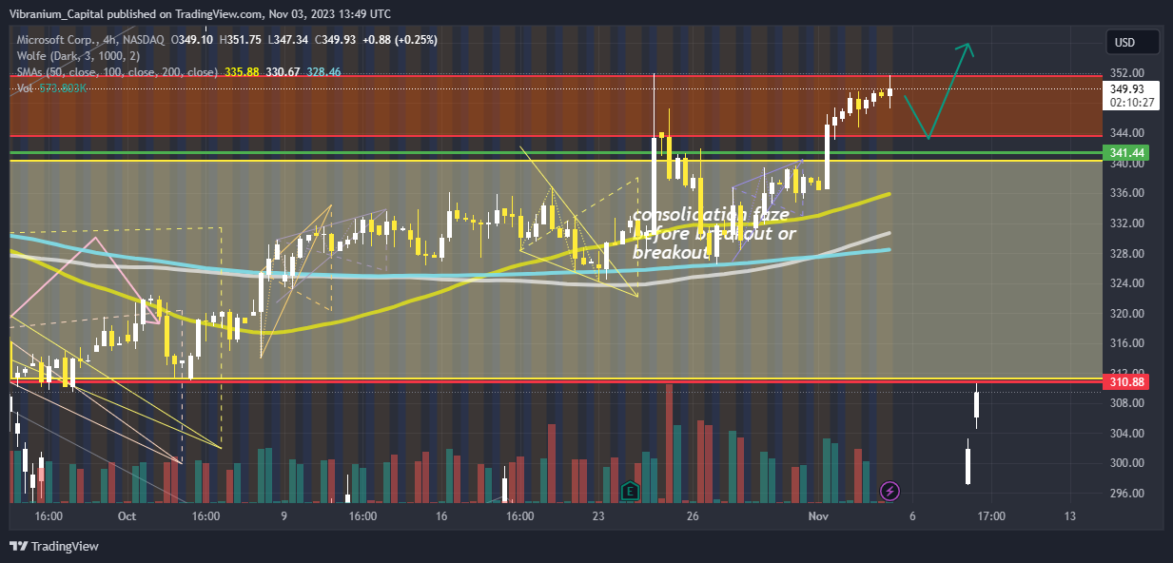
Task: Click the '26' date label on time axis
Action: tap(692, 516)
